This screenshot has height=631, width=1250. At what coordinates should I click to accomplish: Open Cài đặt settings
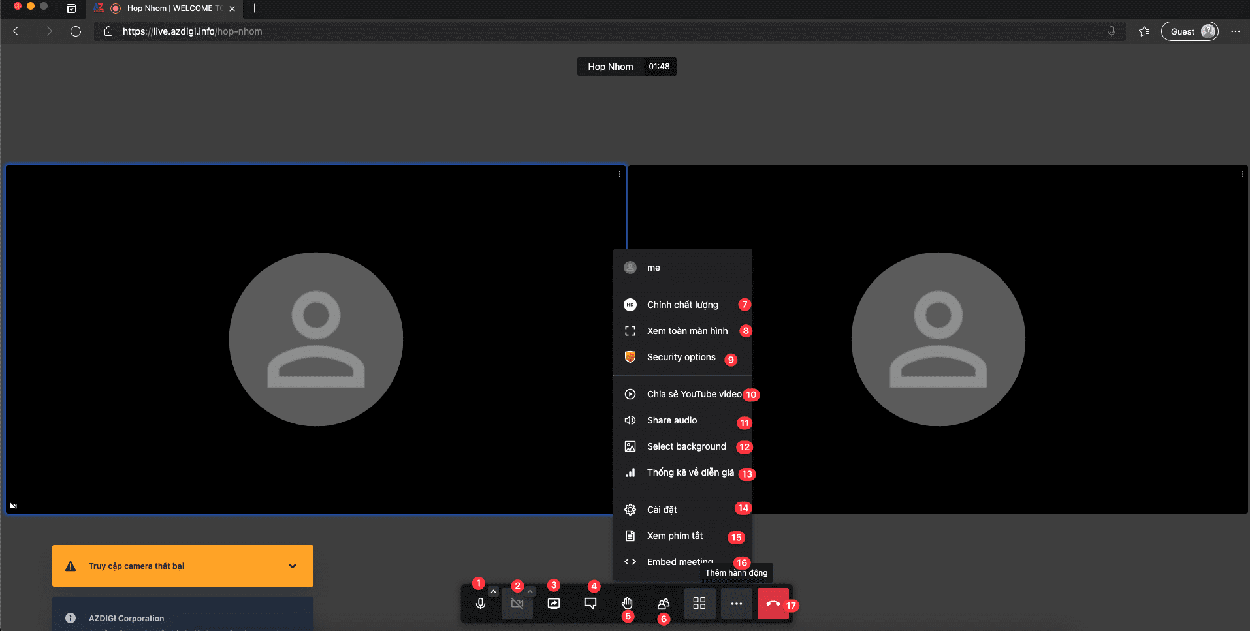pyautogui.click(x=662, y=510)
